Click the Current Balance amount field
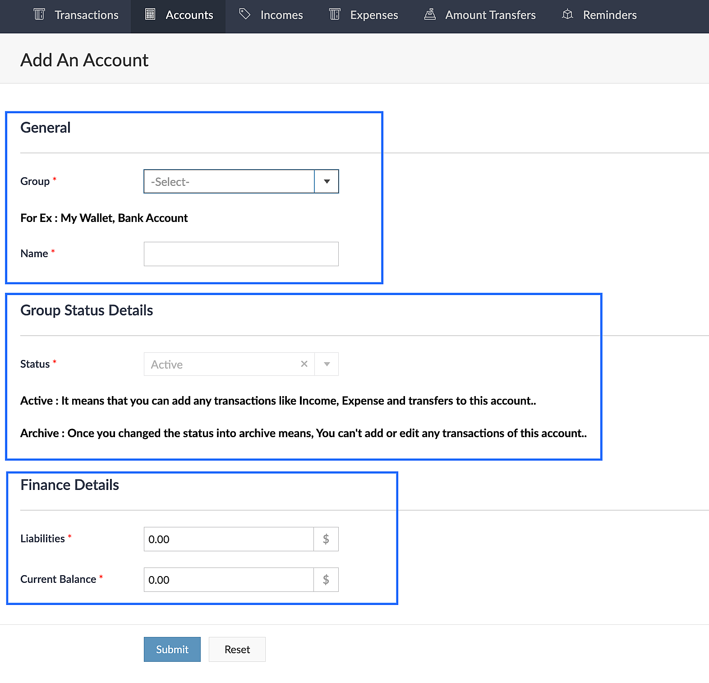Viewport: 709px width, 683px height. [229, 580]
